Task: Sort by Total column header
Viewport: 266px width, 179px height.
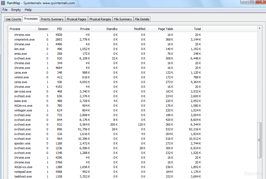Action: pos(197,29)
